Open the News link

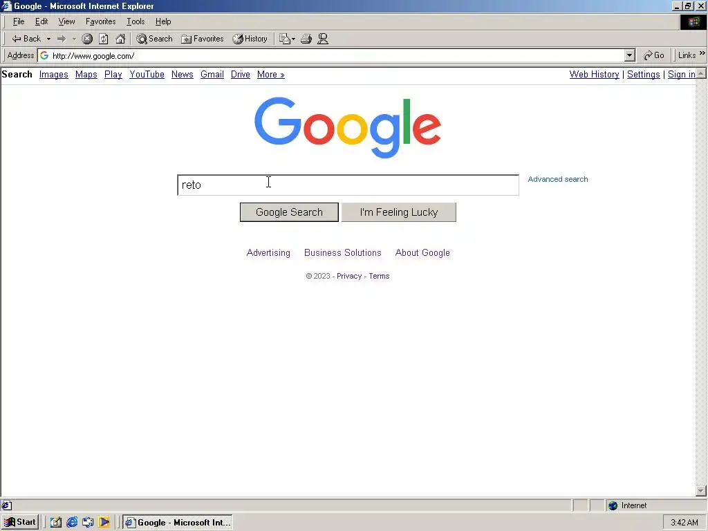point(183,75)
